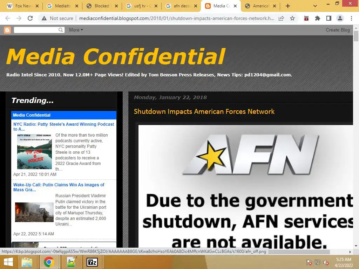The image size is (359, 269).
Task: Click the Chrome taskbar icon
Action: click(x=49, y=262)
